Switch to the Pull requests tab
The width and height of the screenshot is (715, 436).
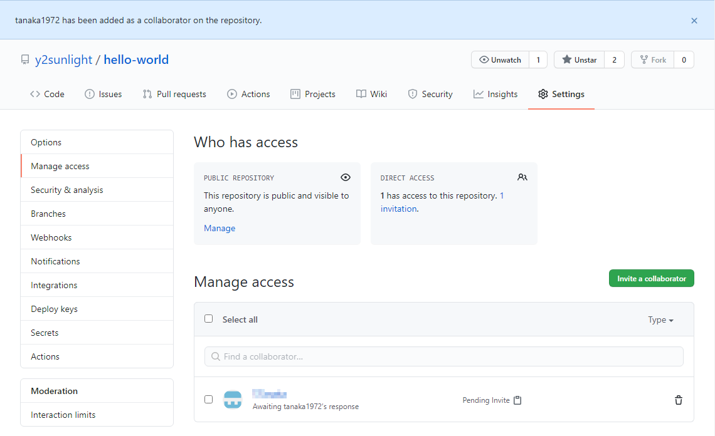tap(174, 94)
